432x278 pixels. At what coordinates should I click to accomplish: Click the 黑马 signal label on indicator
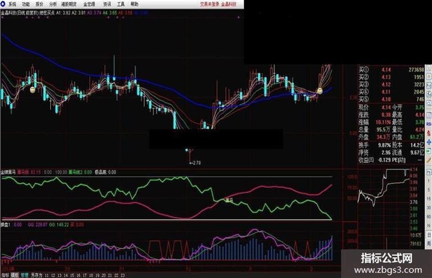click(229, 200)
